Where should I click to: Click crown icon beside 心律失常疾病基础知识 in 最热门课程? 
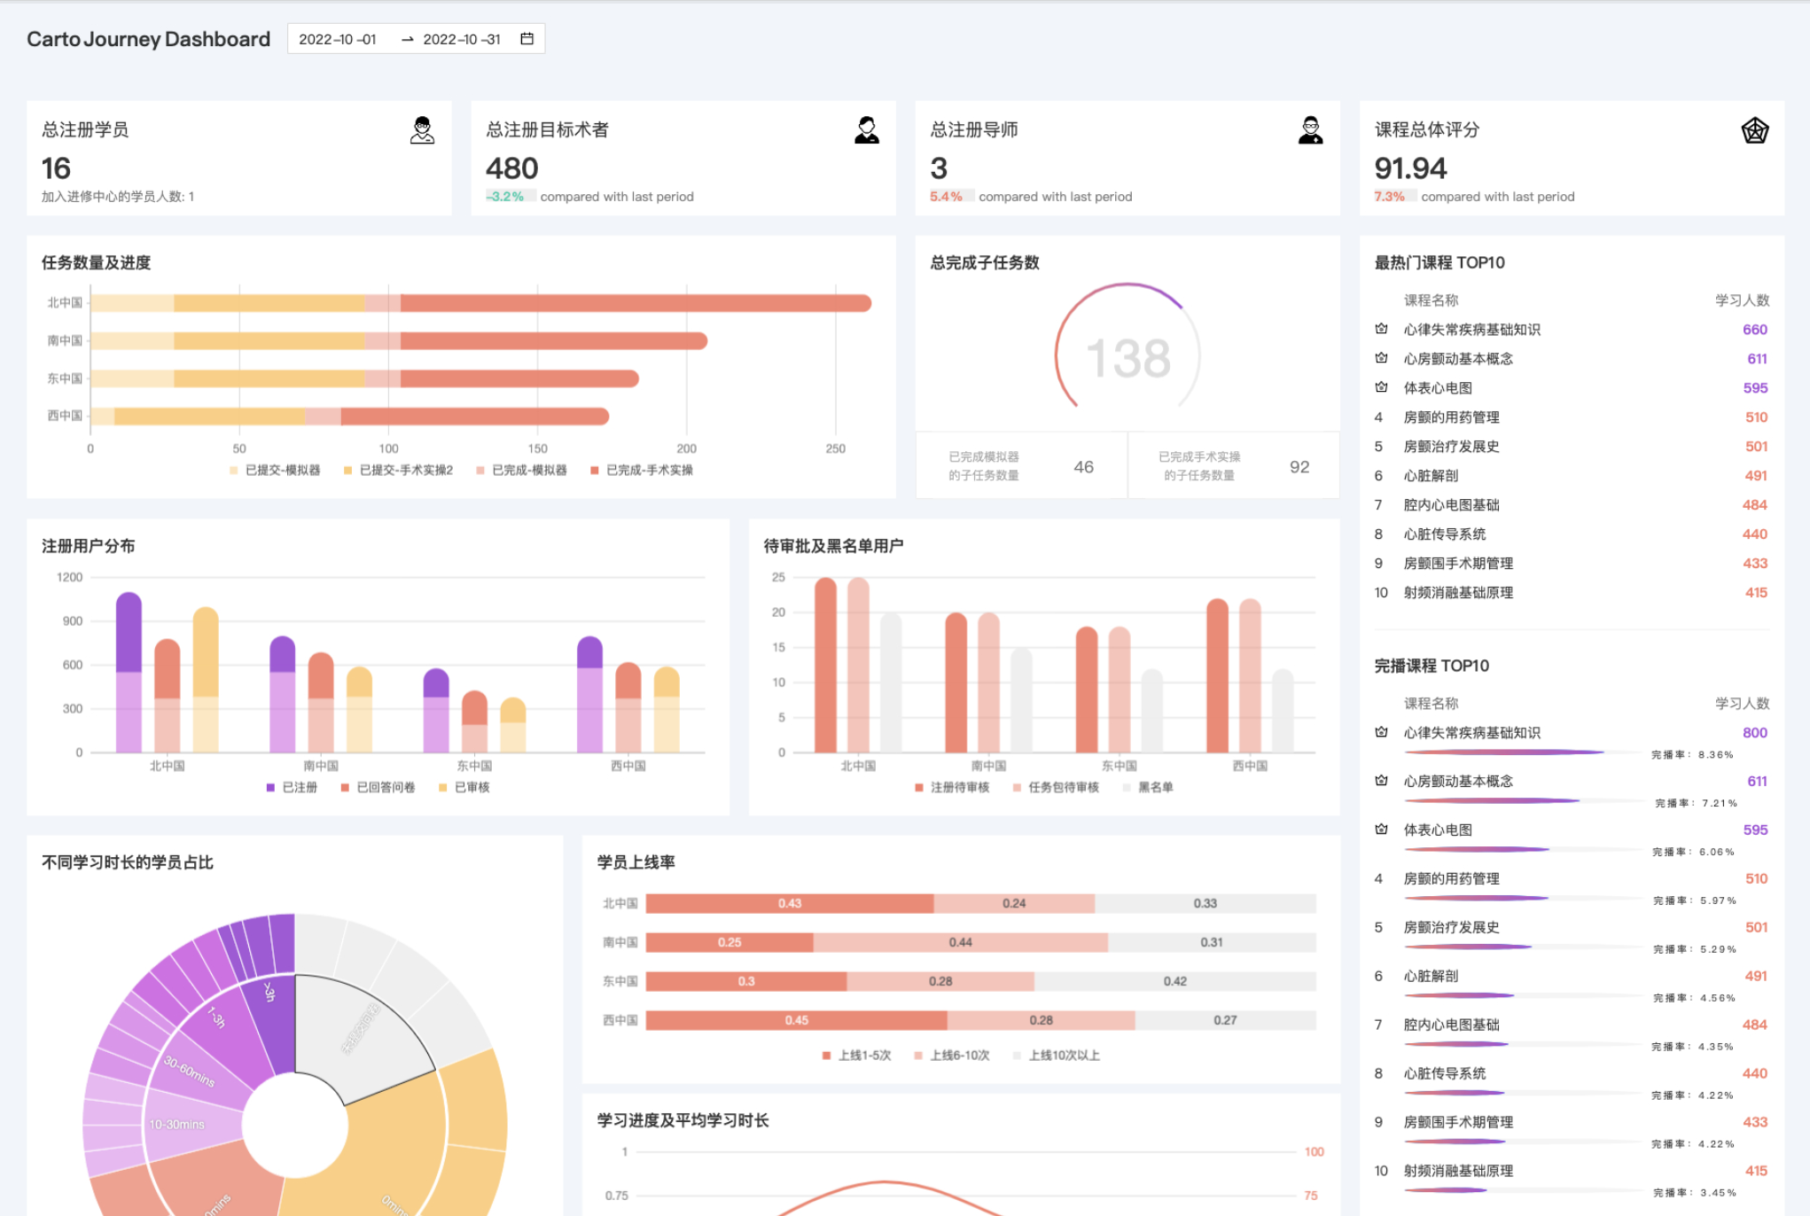coord(1381,329)
